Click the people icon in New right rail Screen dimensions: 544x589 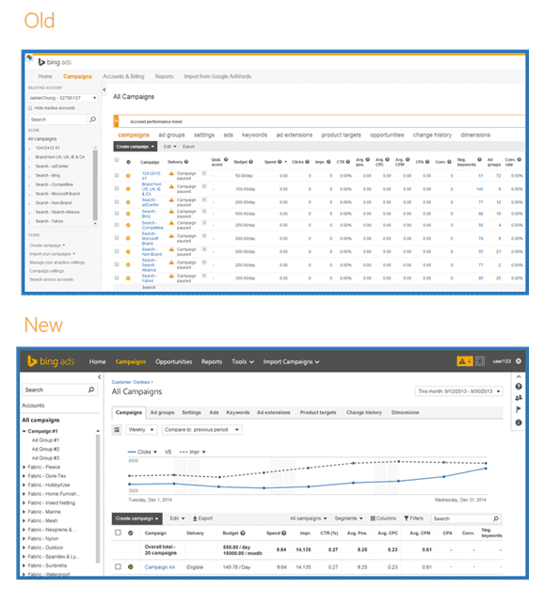click(x=519, y=398)
